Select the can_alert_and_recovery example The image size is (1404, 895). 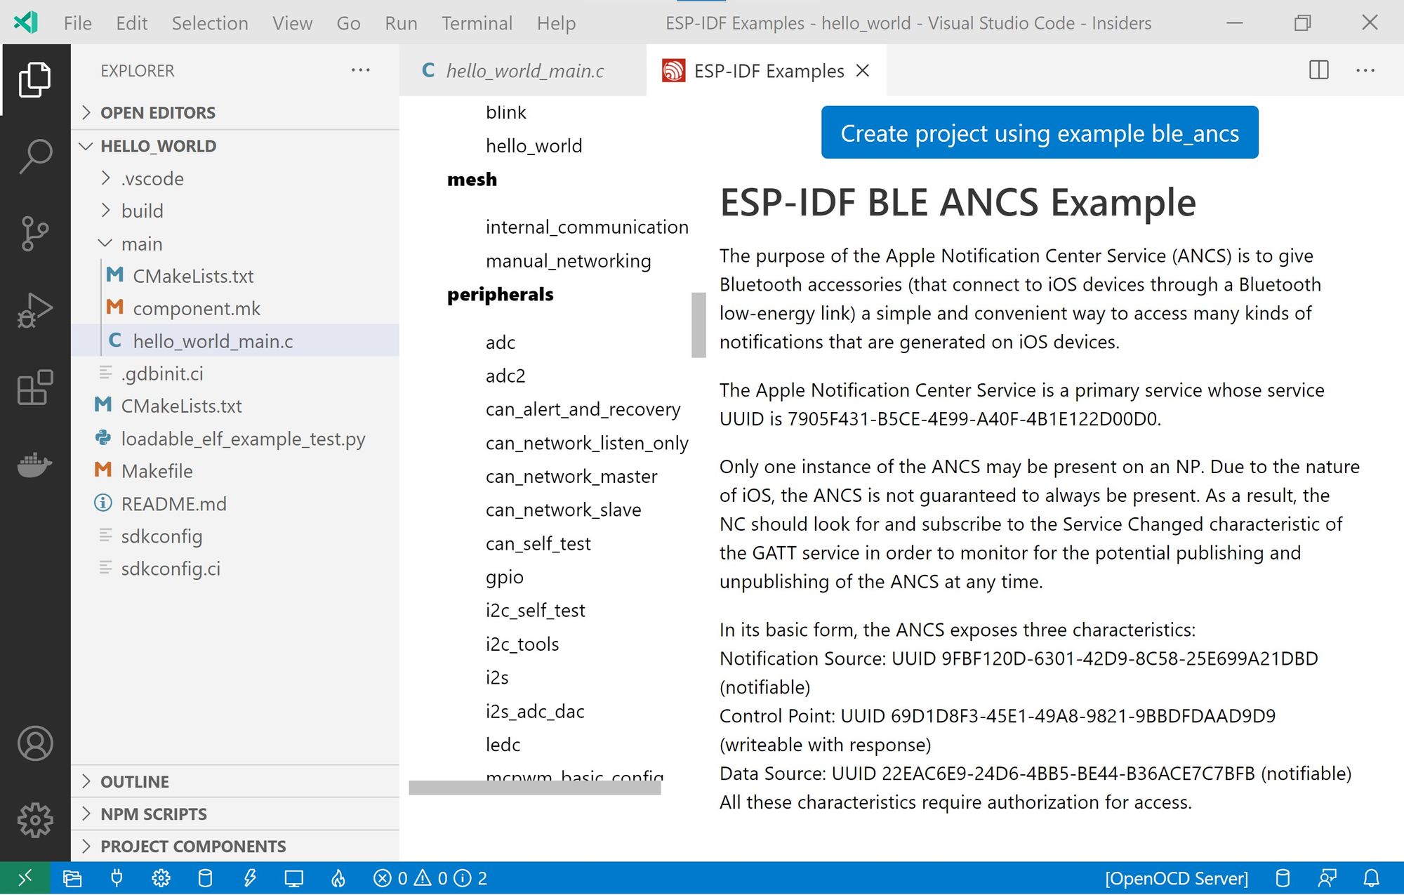(583, 409)
